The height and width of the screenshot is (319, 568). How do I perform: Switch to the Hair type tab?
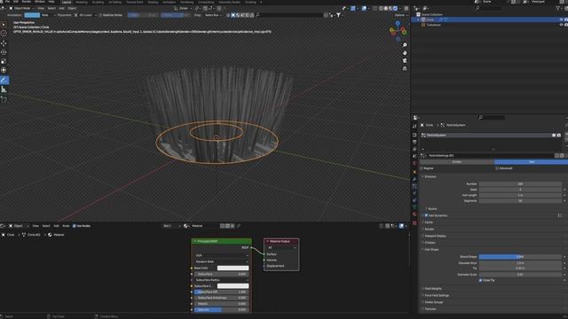[531, 161]
